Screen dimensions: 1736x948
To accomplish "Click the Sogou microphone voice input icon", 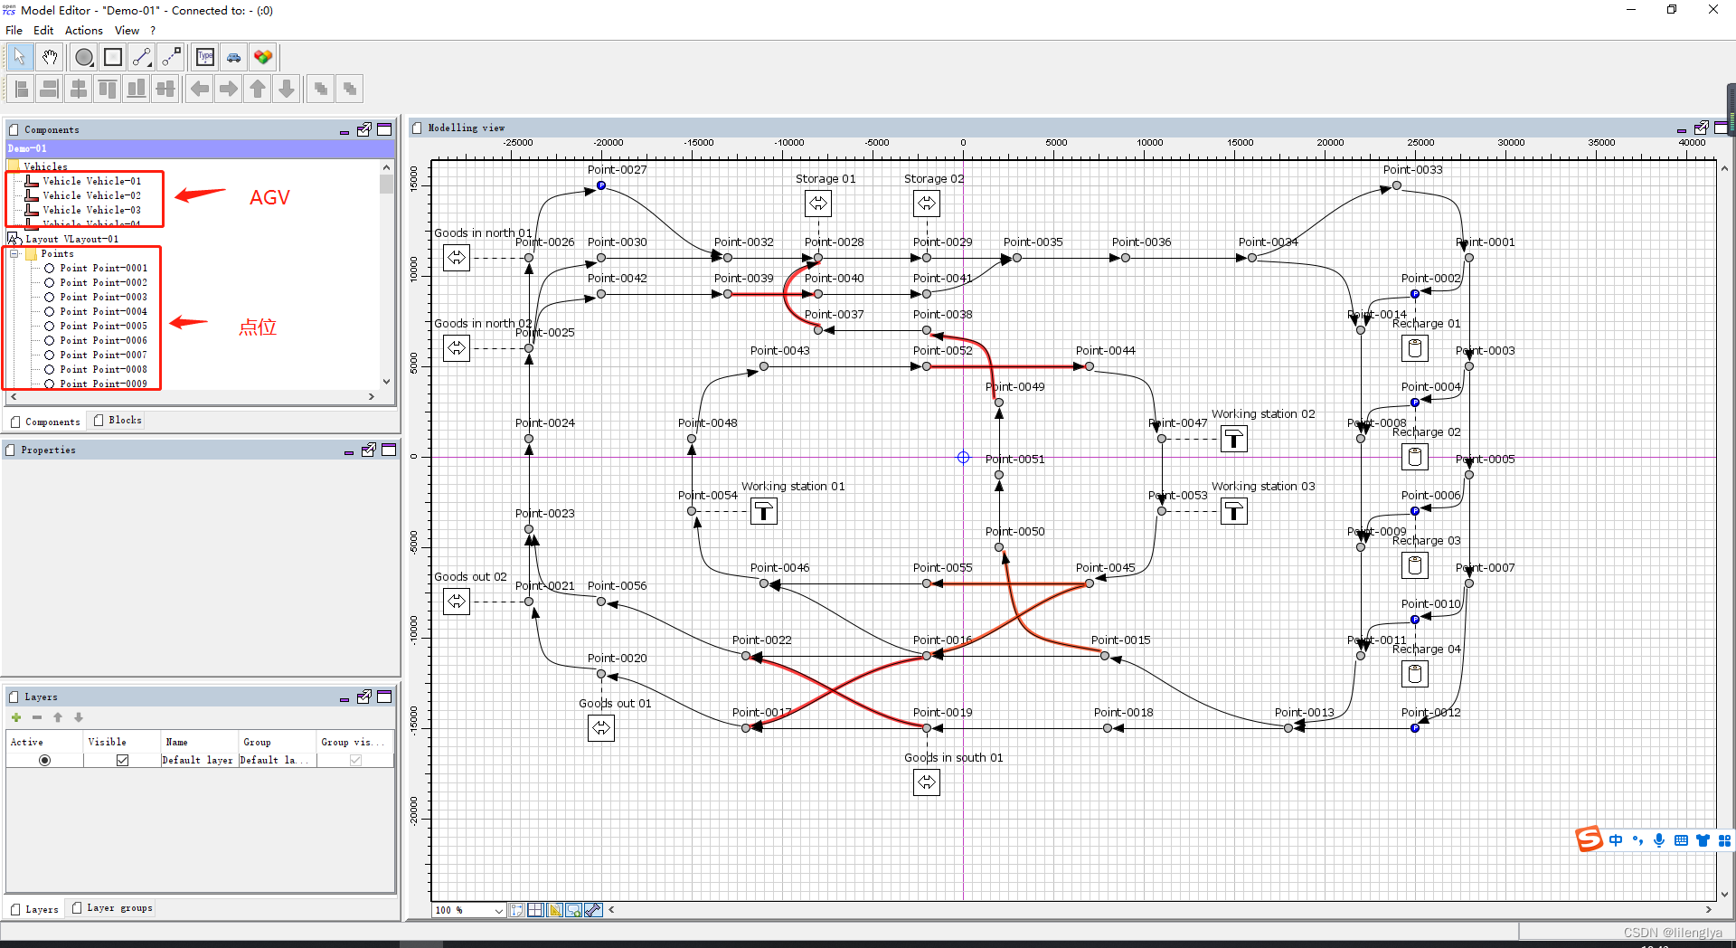I will pos(1659,840).
